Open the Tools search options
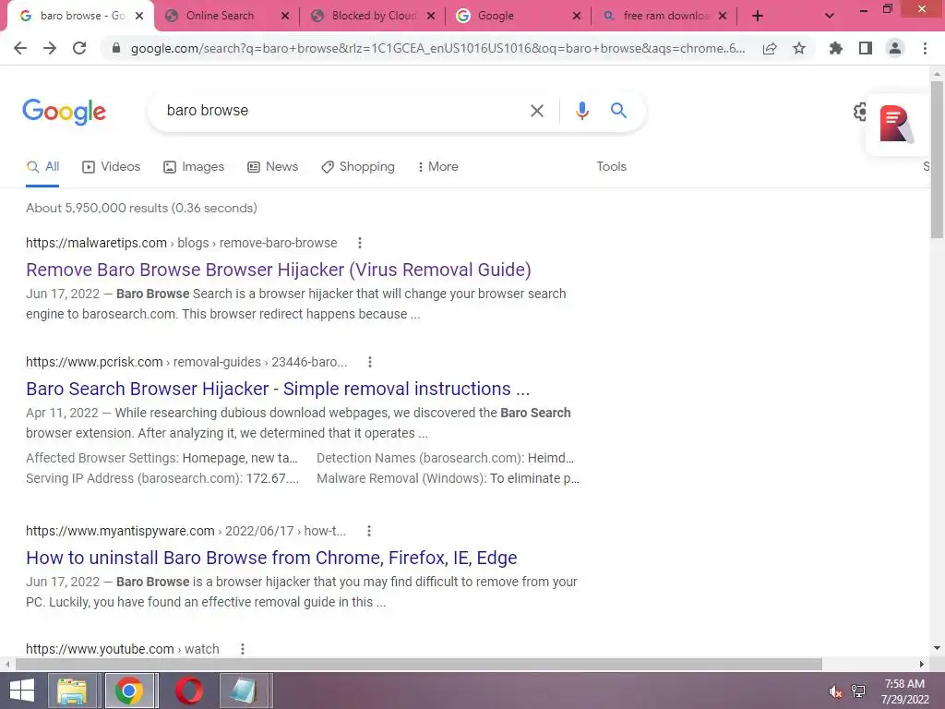Image resolution: width=945 pixels, height=709 pixels. [611, 166]
